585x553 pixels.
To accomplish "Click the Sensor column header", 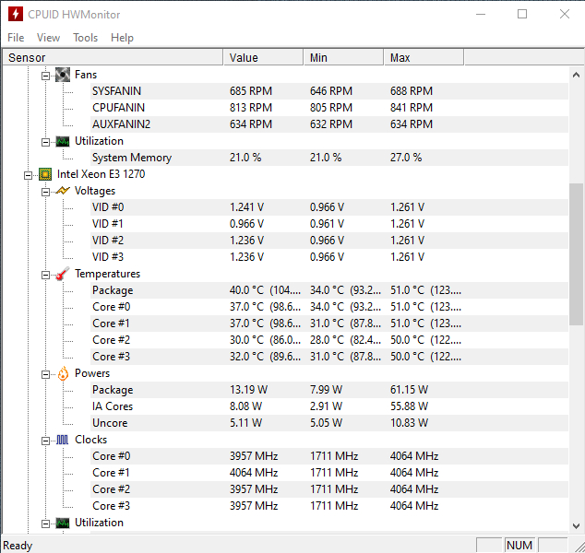I will 113,57.
